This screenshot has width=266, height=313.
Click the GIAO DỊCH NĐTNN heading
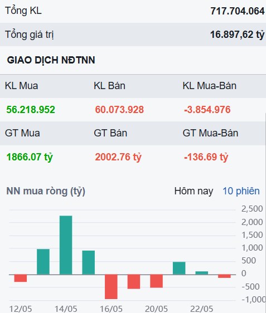[x=51, y=60]
